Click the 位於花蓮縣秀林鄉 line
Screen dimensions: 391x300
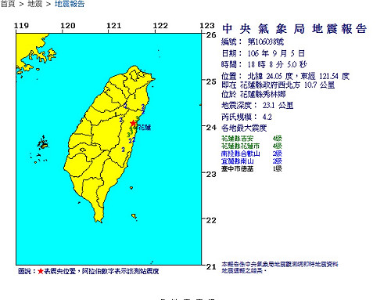point(253,94)
